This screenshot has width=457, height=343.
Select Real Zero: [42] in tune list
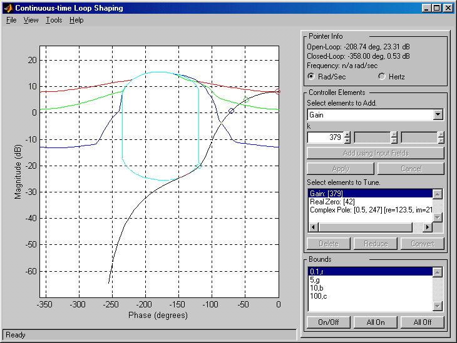[333, 202]
